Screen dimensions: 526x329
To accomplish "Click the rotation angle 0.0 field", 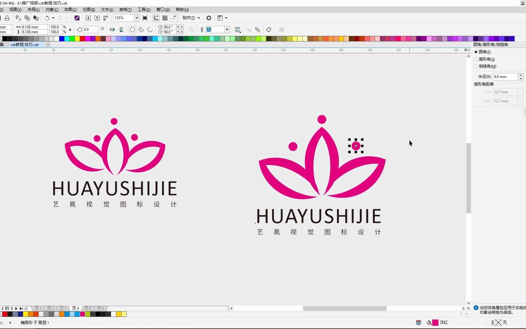I will (x=90, y=30).
